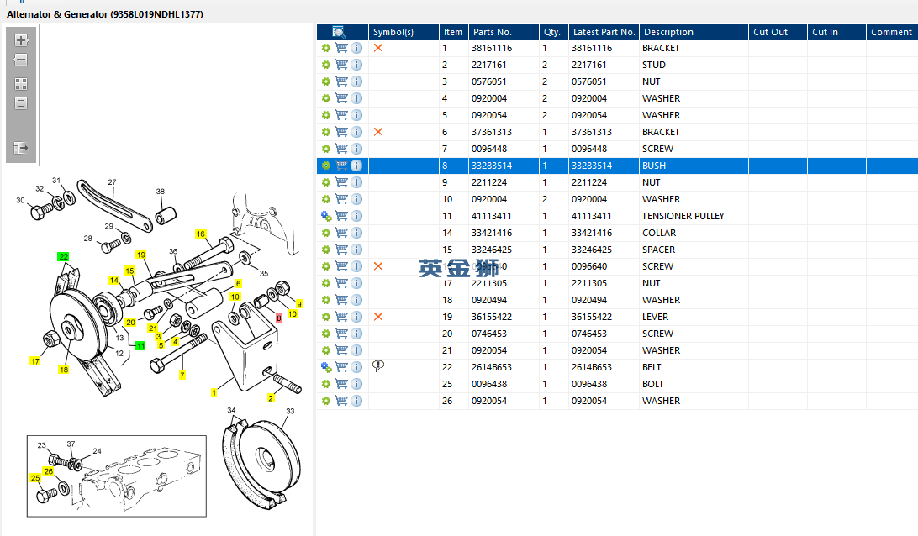This screenshot has height=536, width=918.
Task: Sort by the Symbol(s) column header
Action: tap(404, 32)
